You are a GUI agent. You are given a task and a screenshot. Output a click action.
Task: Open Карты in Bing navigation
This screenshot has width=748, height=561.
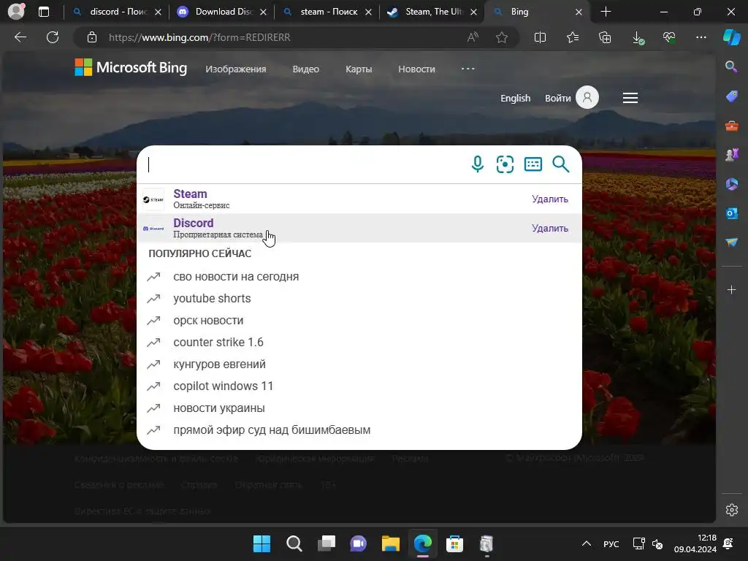tap(359, 69)
